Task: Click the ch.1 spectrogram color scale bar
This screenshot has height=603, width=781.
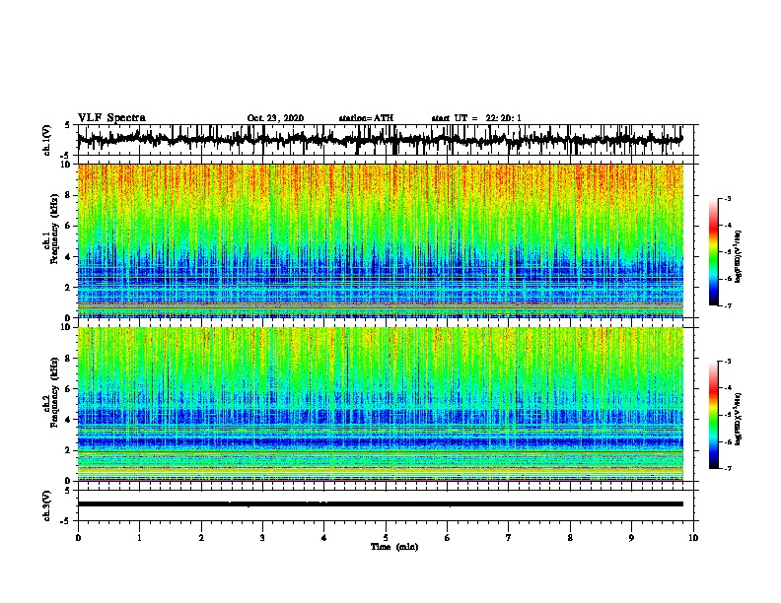Action: coord(714,252)
